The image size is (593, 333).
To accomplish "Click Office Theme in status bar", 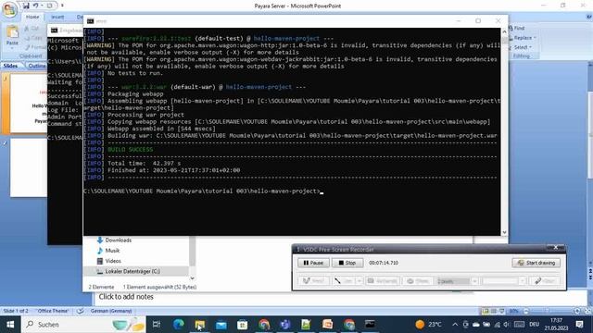I will point(53,311).
